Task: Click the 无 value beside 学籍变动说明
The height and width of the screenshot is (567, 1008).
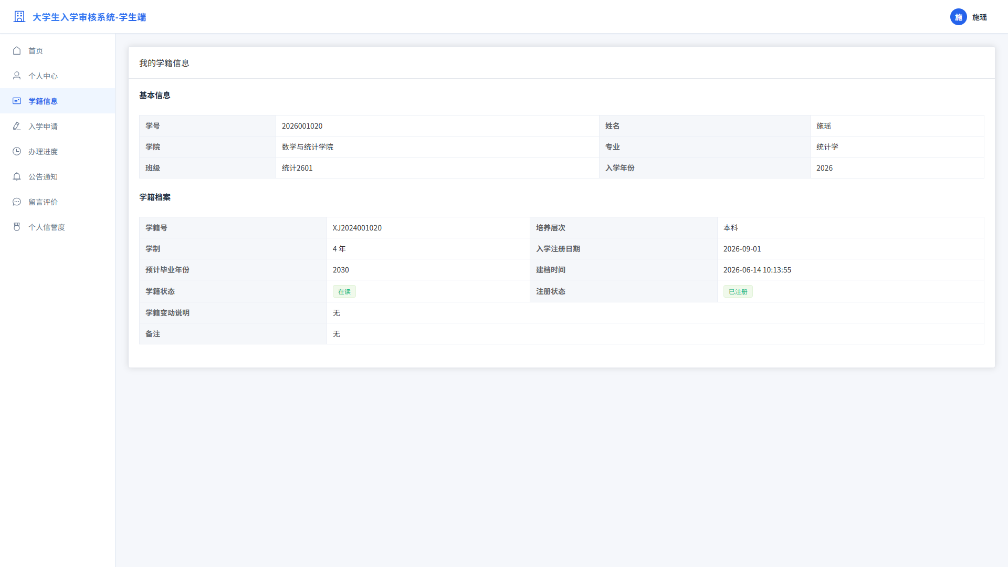Action: coord(337,313)
